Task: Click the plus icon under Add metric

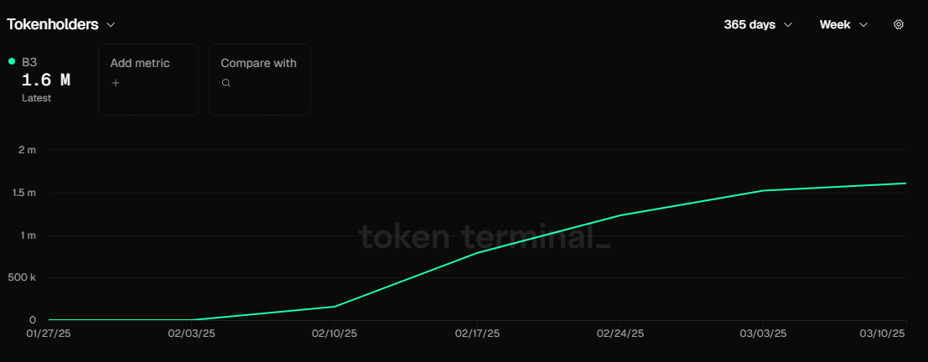Action: click(116, 83)
